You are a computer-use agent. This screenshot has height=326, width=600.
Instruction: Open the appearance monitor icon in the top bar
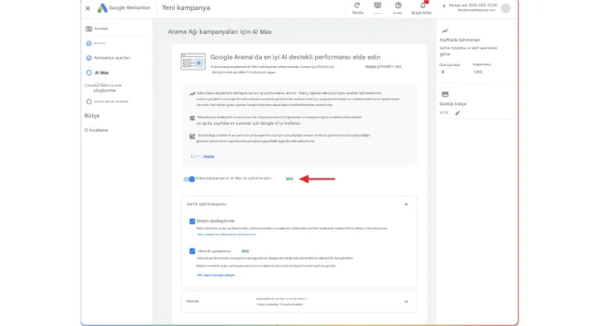point(378,5)
